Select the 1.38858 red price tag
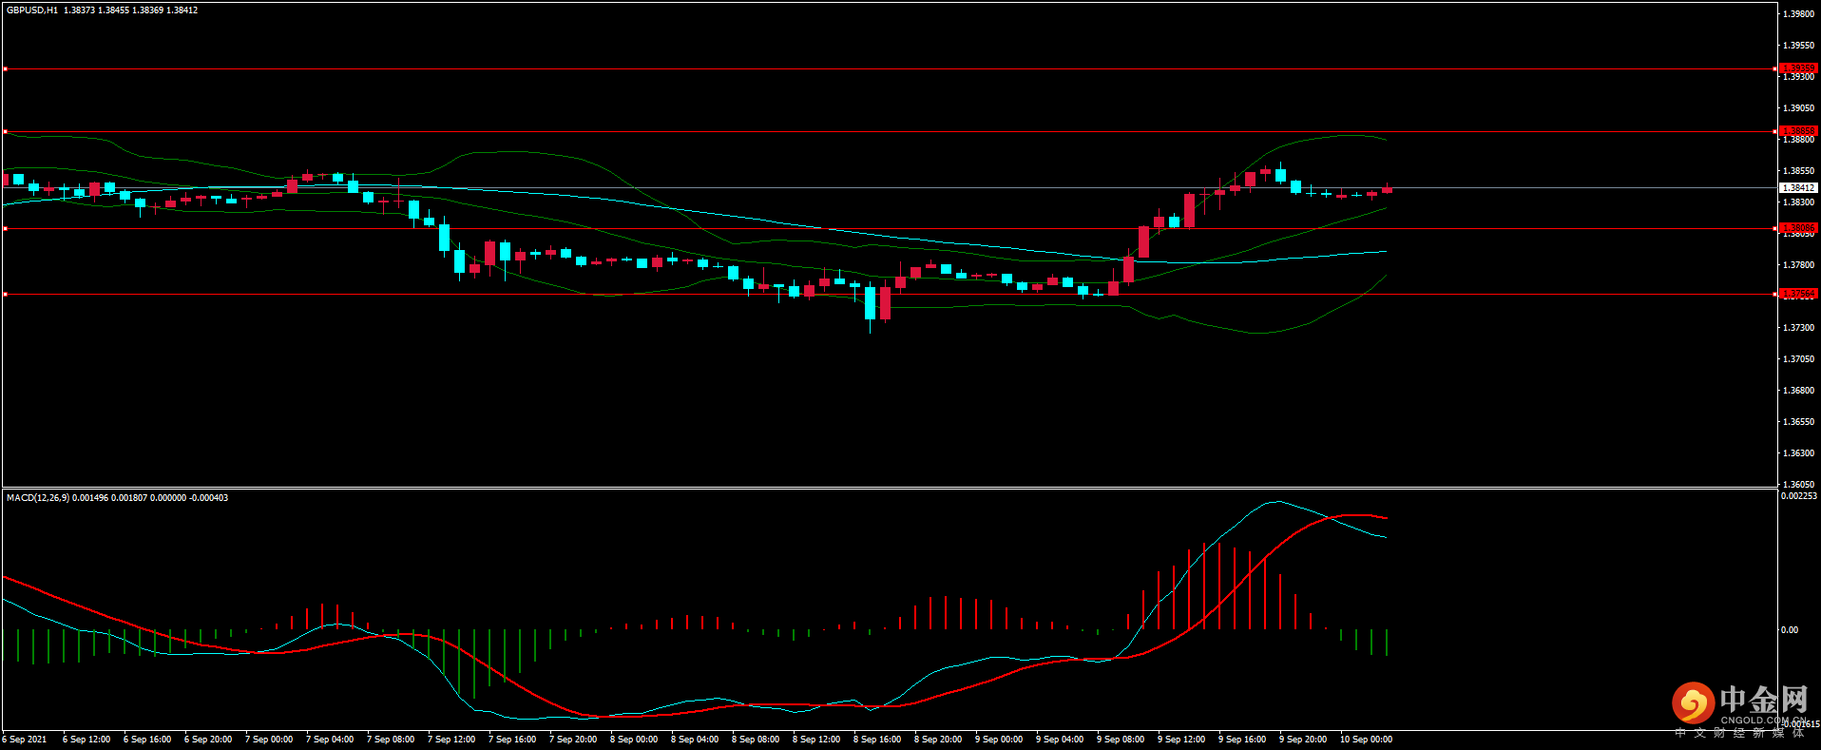 pos(1798,131)
